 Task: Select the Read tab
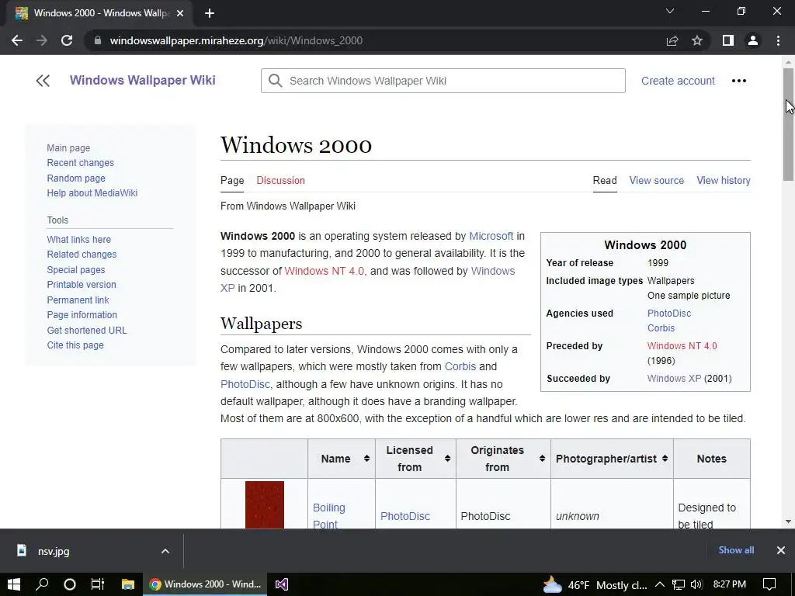605,180
